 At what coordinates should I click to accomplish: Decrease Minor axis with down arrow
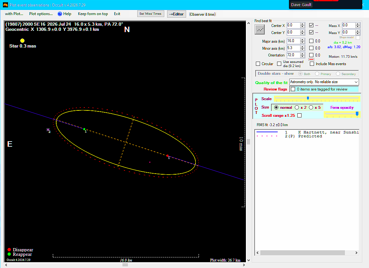(303, 49)
